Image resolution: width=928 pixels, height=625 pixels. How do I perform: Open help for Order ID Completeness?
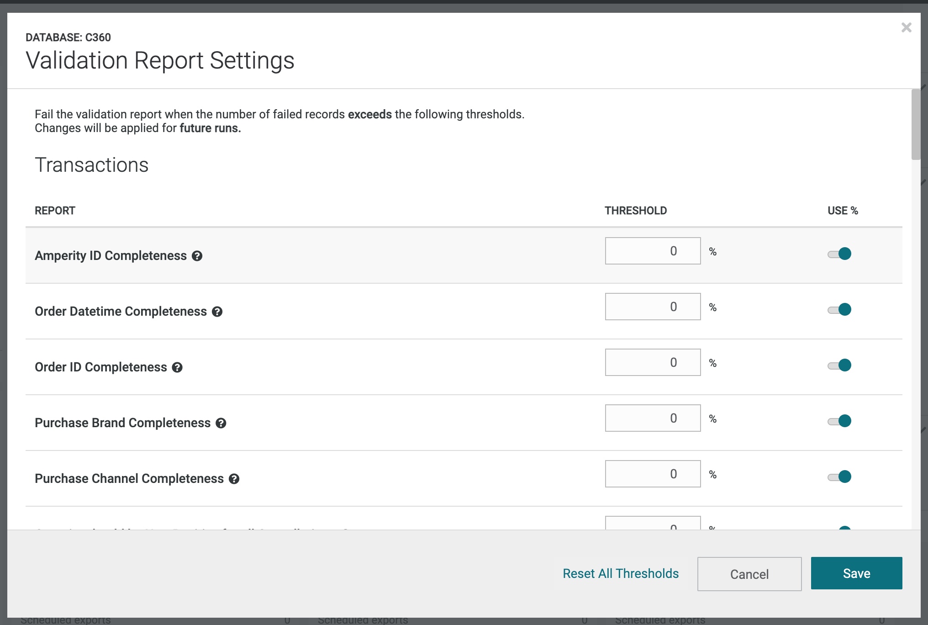[177, 367]
